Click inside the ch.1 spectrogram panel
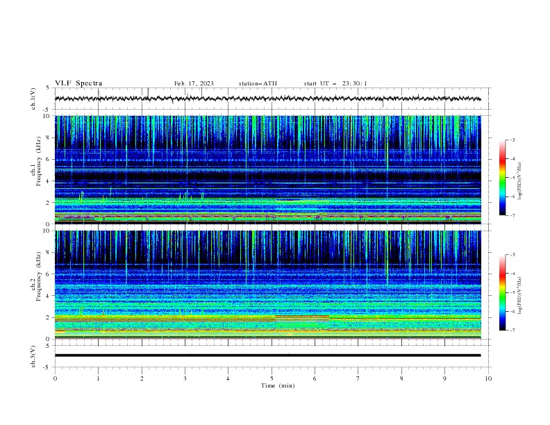Viewport: 550px width, 425px height. pyautogui.click(x=267, y=169)
